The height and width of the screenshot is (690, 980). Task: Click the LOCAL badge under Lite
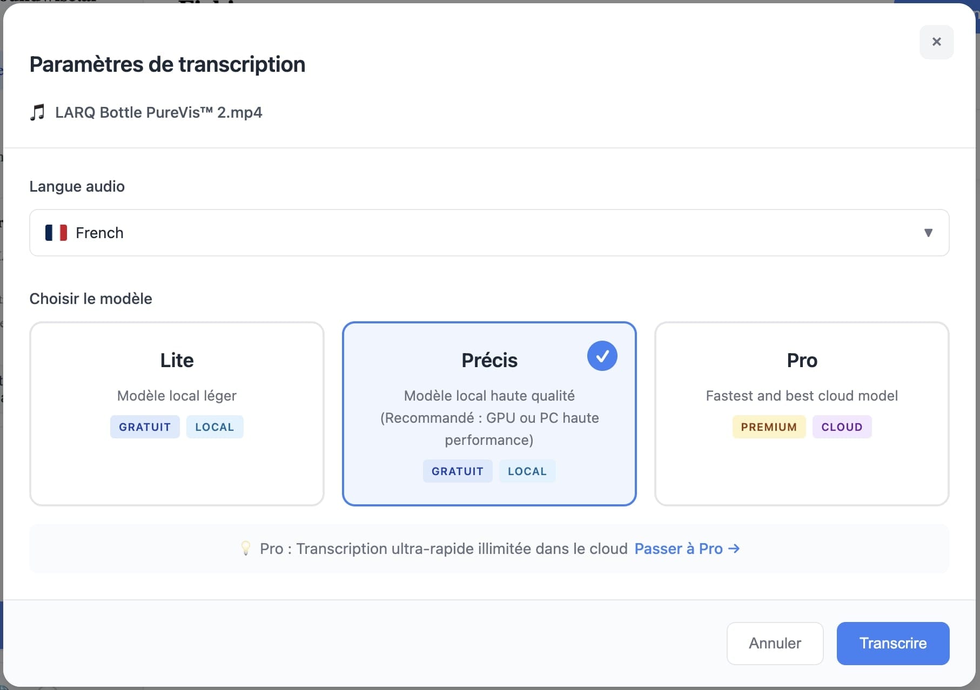[214, 427]
